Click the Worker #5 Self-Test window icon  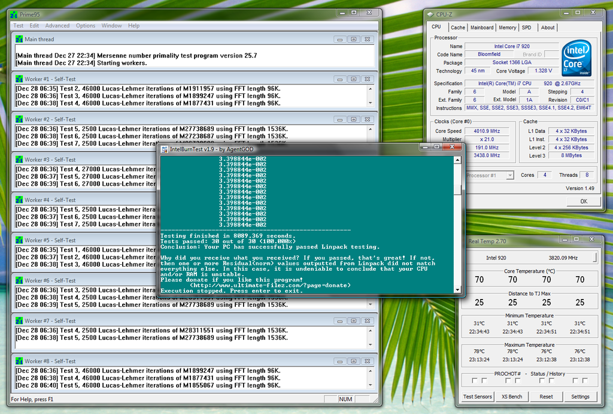pos(19,240)
